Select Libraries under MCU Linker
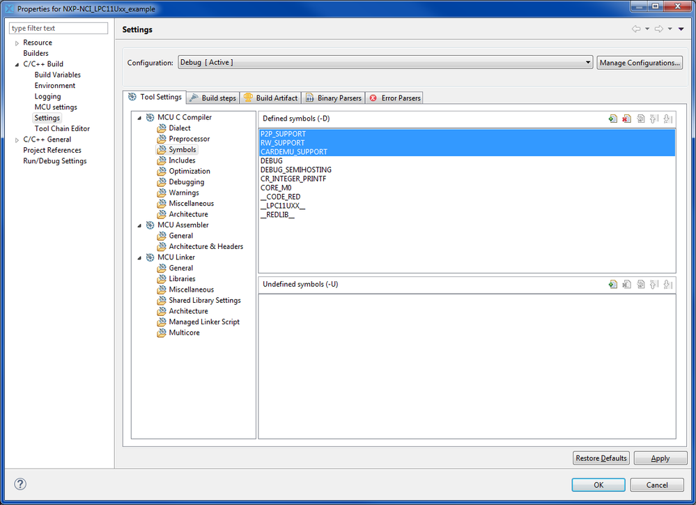The width and height of the screenshot is (696, 505). tap(182, 279)
